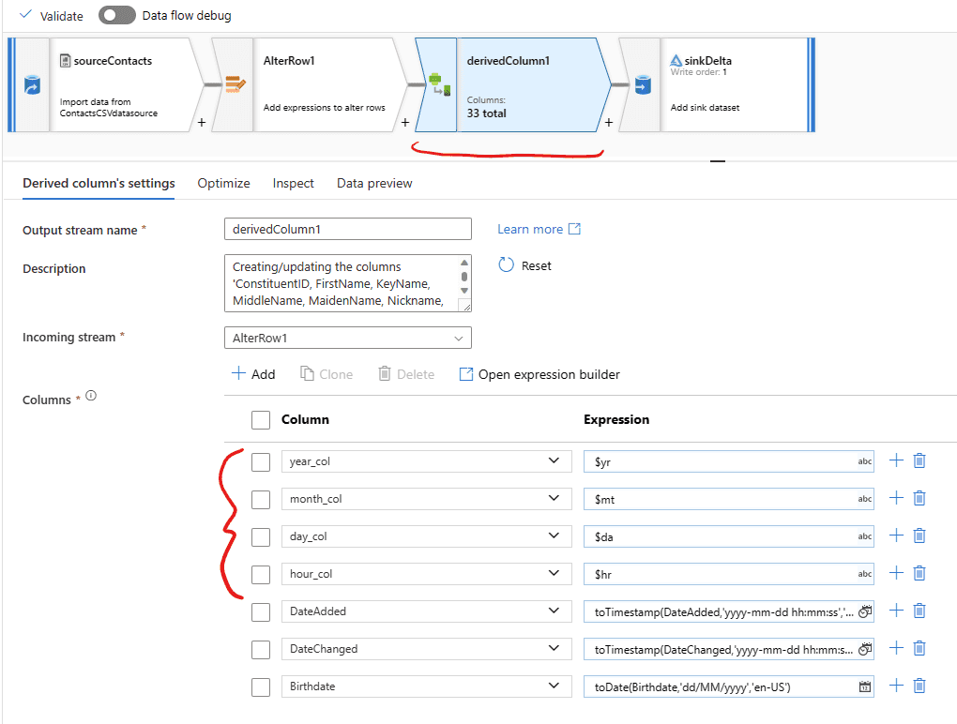The height and width of the screenshot is (724, 957).
Task: Expand the day_col column name dropdown
Action: tap(554, 536)
